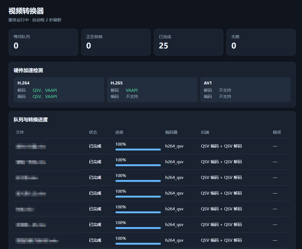The image size is (302, 249).
Task: Click QSV 编码 + QSV 解码 in the first row
Action: pyautogui.click(x=221, y=146)
